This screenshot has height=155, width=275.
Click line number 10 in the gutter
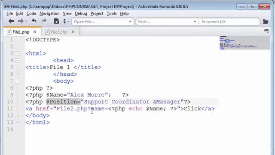pos(10,102)
